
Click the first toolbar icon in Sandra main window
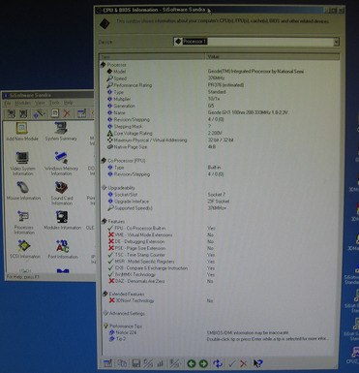pyautogui.click(x=12, y=113)
